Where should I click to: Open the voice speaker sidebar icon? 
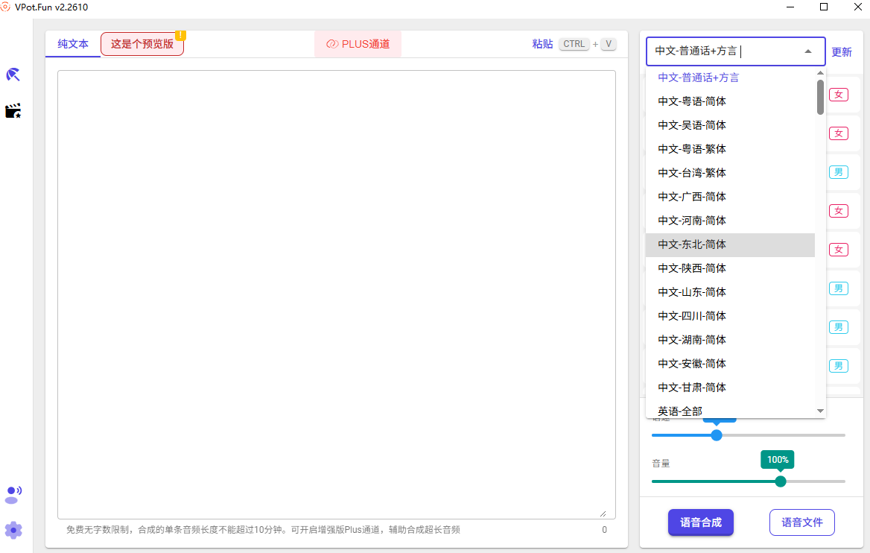click(13, 495)
